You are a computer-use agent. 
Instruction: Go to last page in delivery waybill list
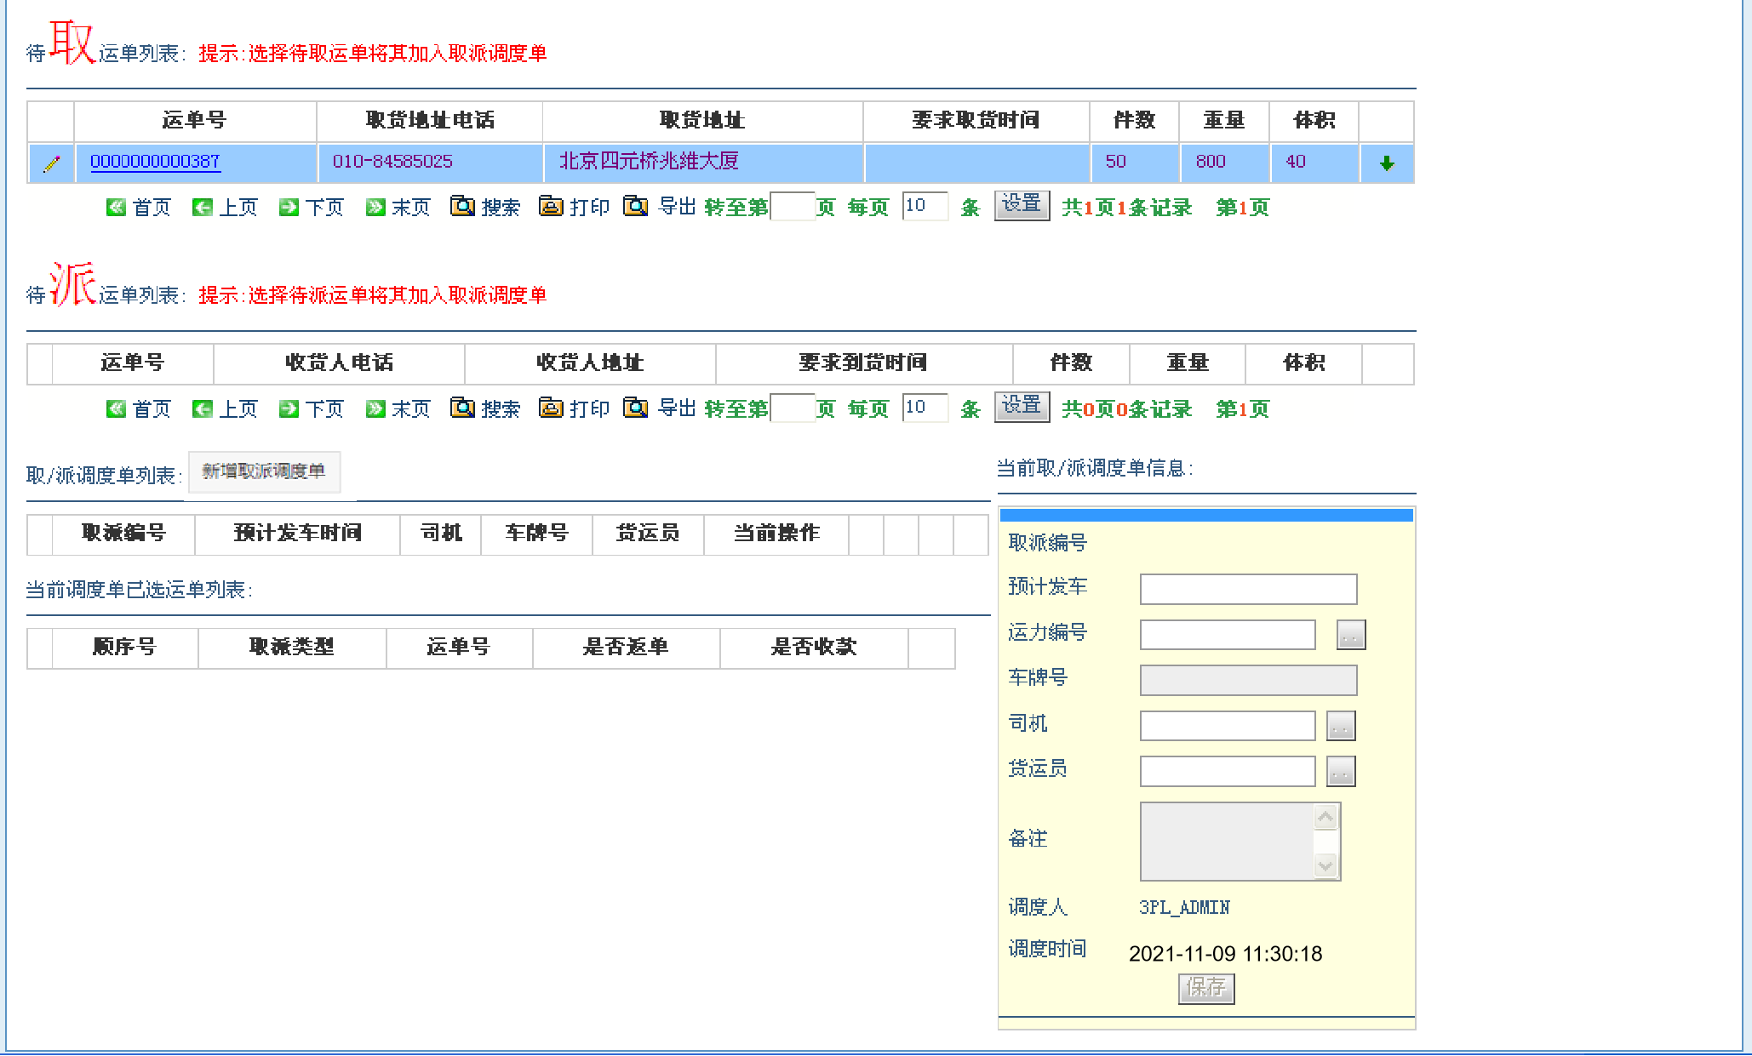(x=398, y=408)
